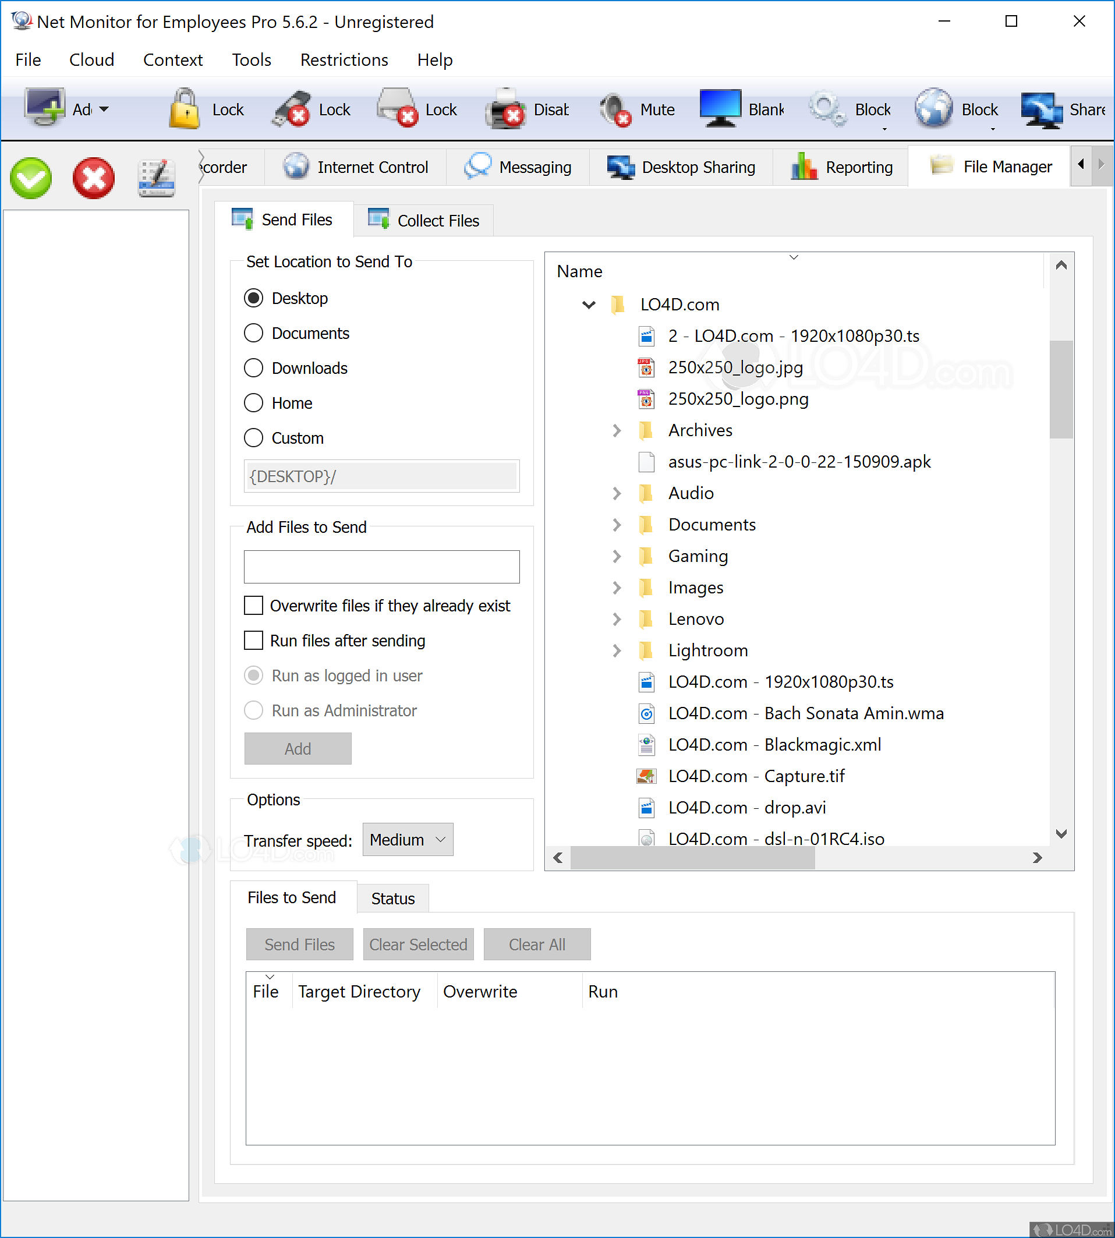Image resolution: width=1115 pixels, height=1238 pixels.
Task: Select the Downloads radio button
Action: (253, 367)
